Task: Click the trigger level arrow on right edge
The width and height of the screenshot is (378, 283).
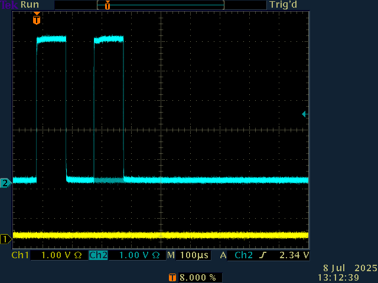Action: [x=304, y=114]
